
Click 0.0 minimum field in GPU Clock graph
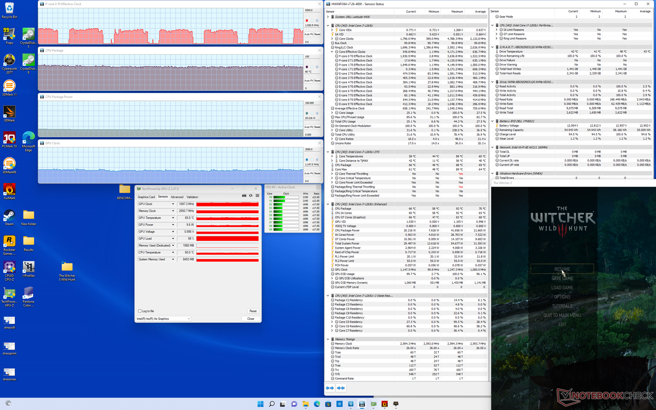[x=312, y=181]
